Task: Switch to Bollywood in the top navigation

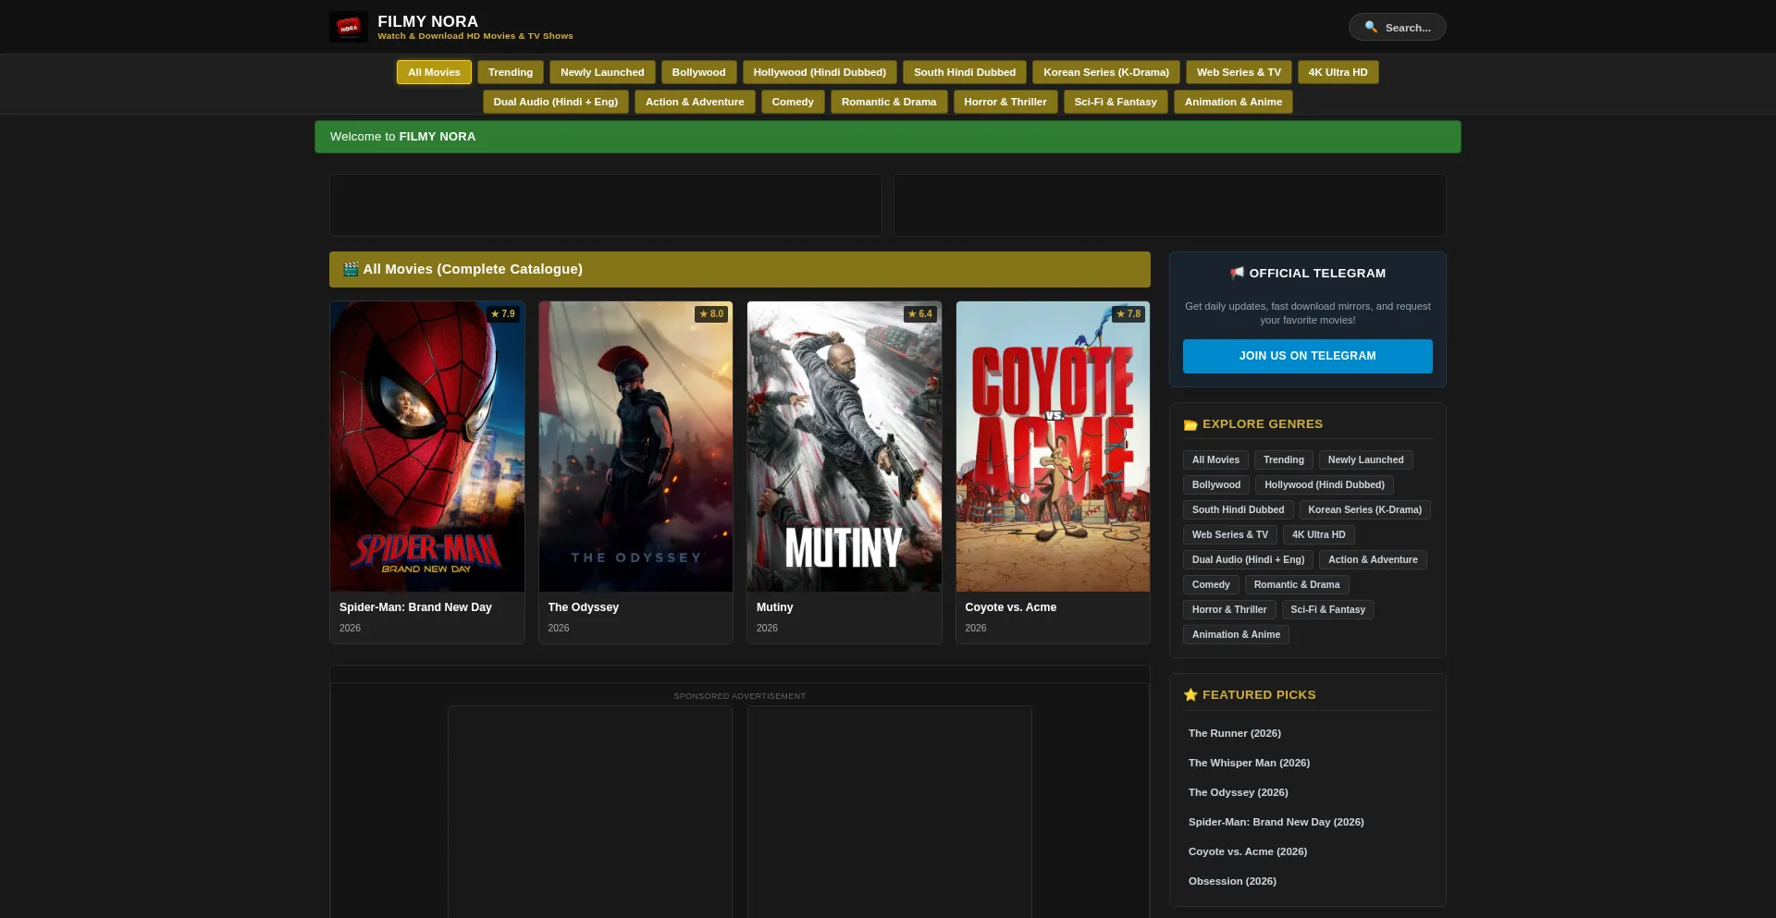Action: (x=698, y=72)
